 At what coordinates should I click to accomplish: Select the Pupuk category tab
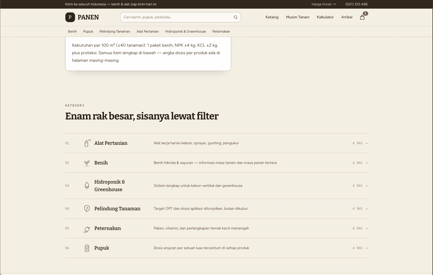click(88, 32)
